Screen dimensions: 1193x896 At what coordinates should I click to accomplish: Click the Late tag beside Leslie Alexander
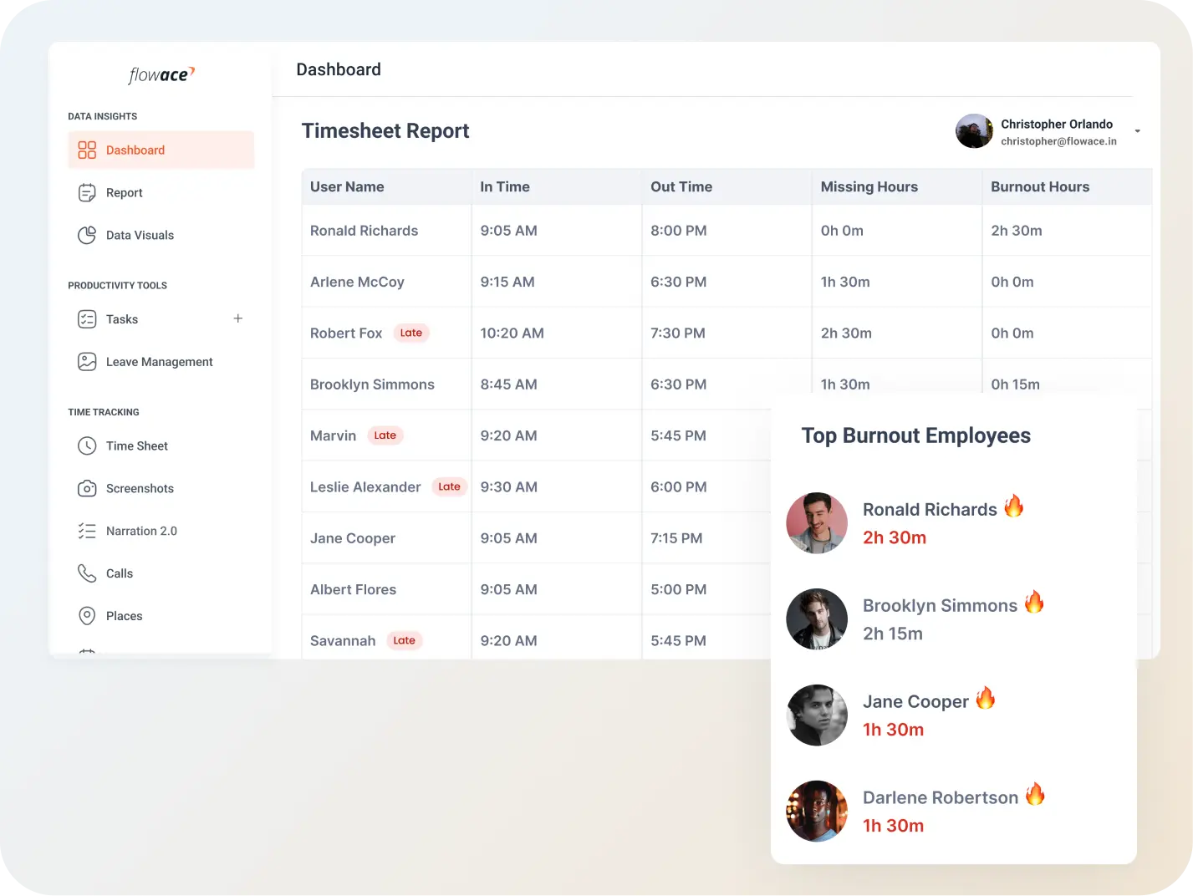(x=449, y=486)
